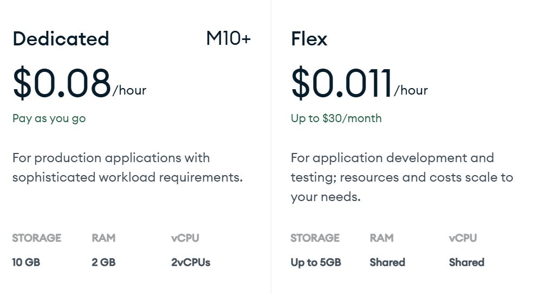Click the green "Pay as you go" text

pyautogui.click(x=49, y=118)
